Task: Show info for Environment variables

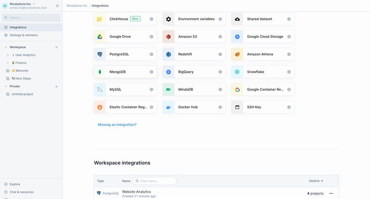Action: [220, 19]
